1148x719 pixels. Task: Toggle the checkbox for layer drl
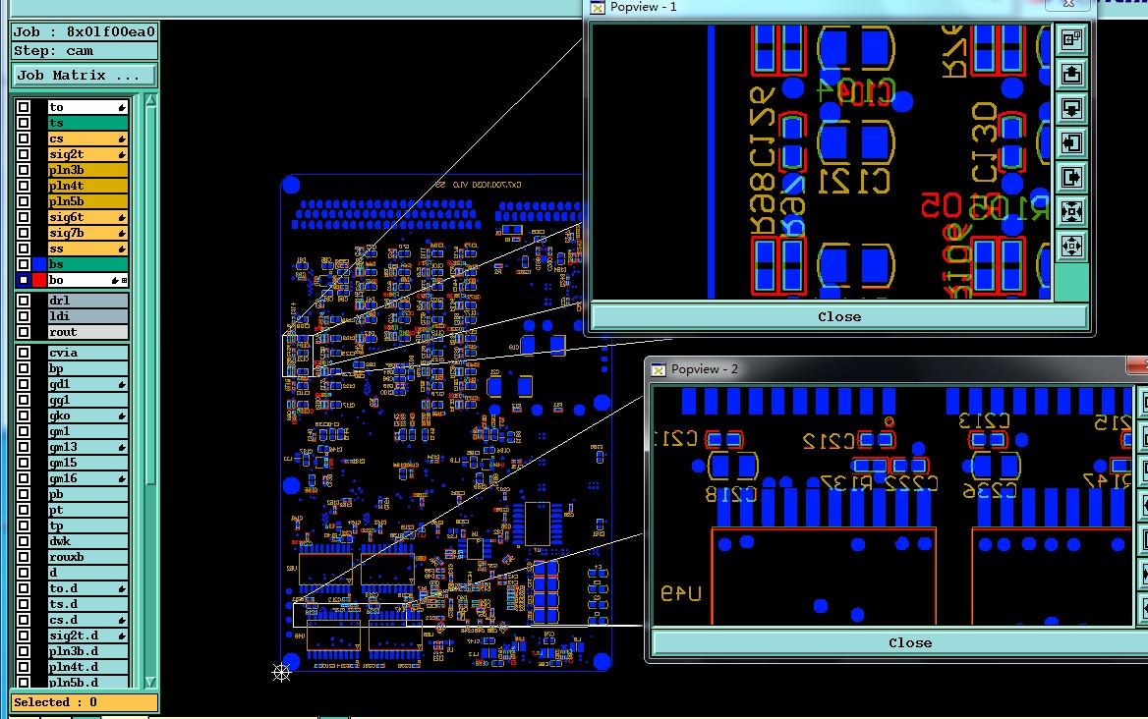click(24, 300)
